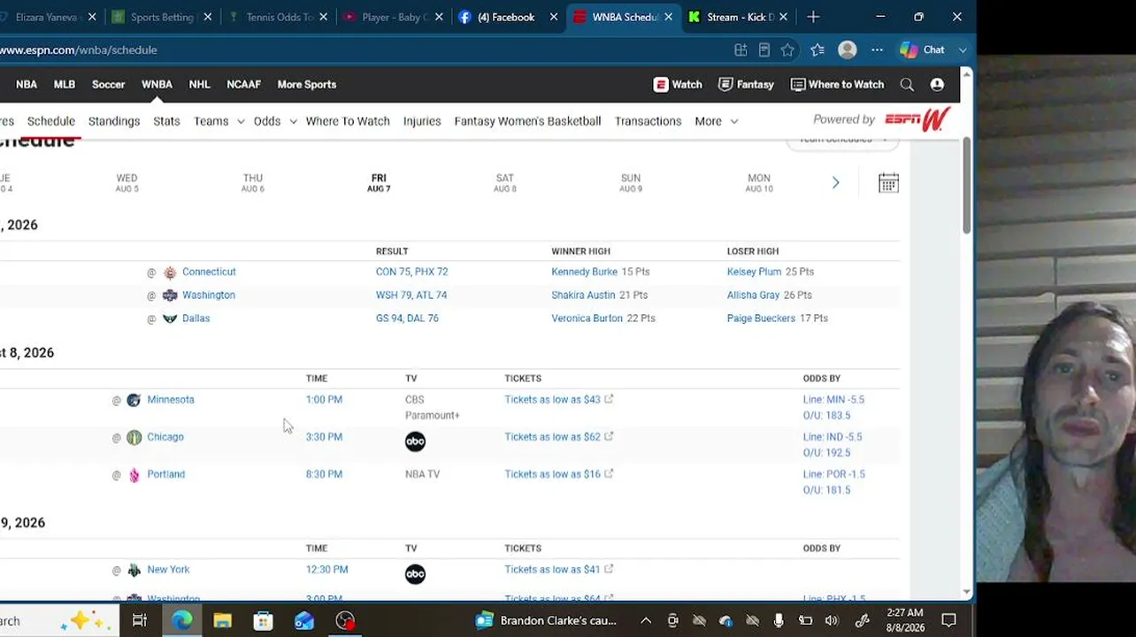Click the ABC network logo for Chicago game

click(x=415, y=441)
